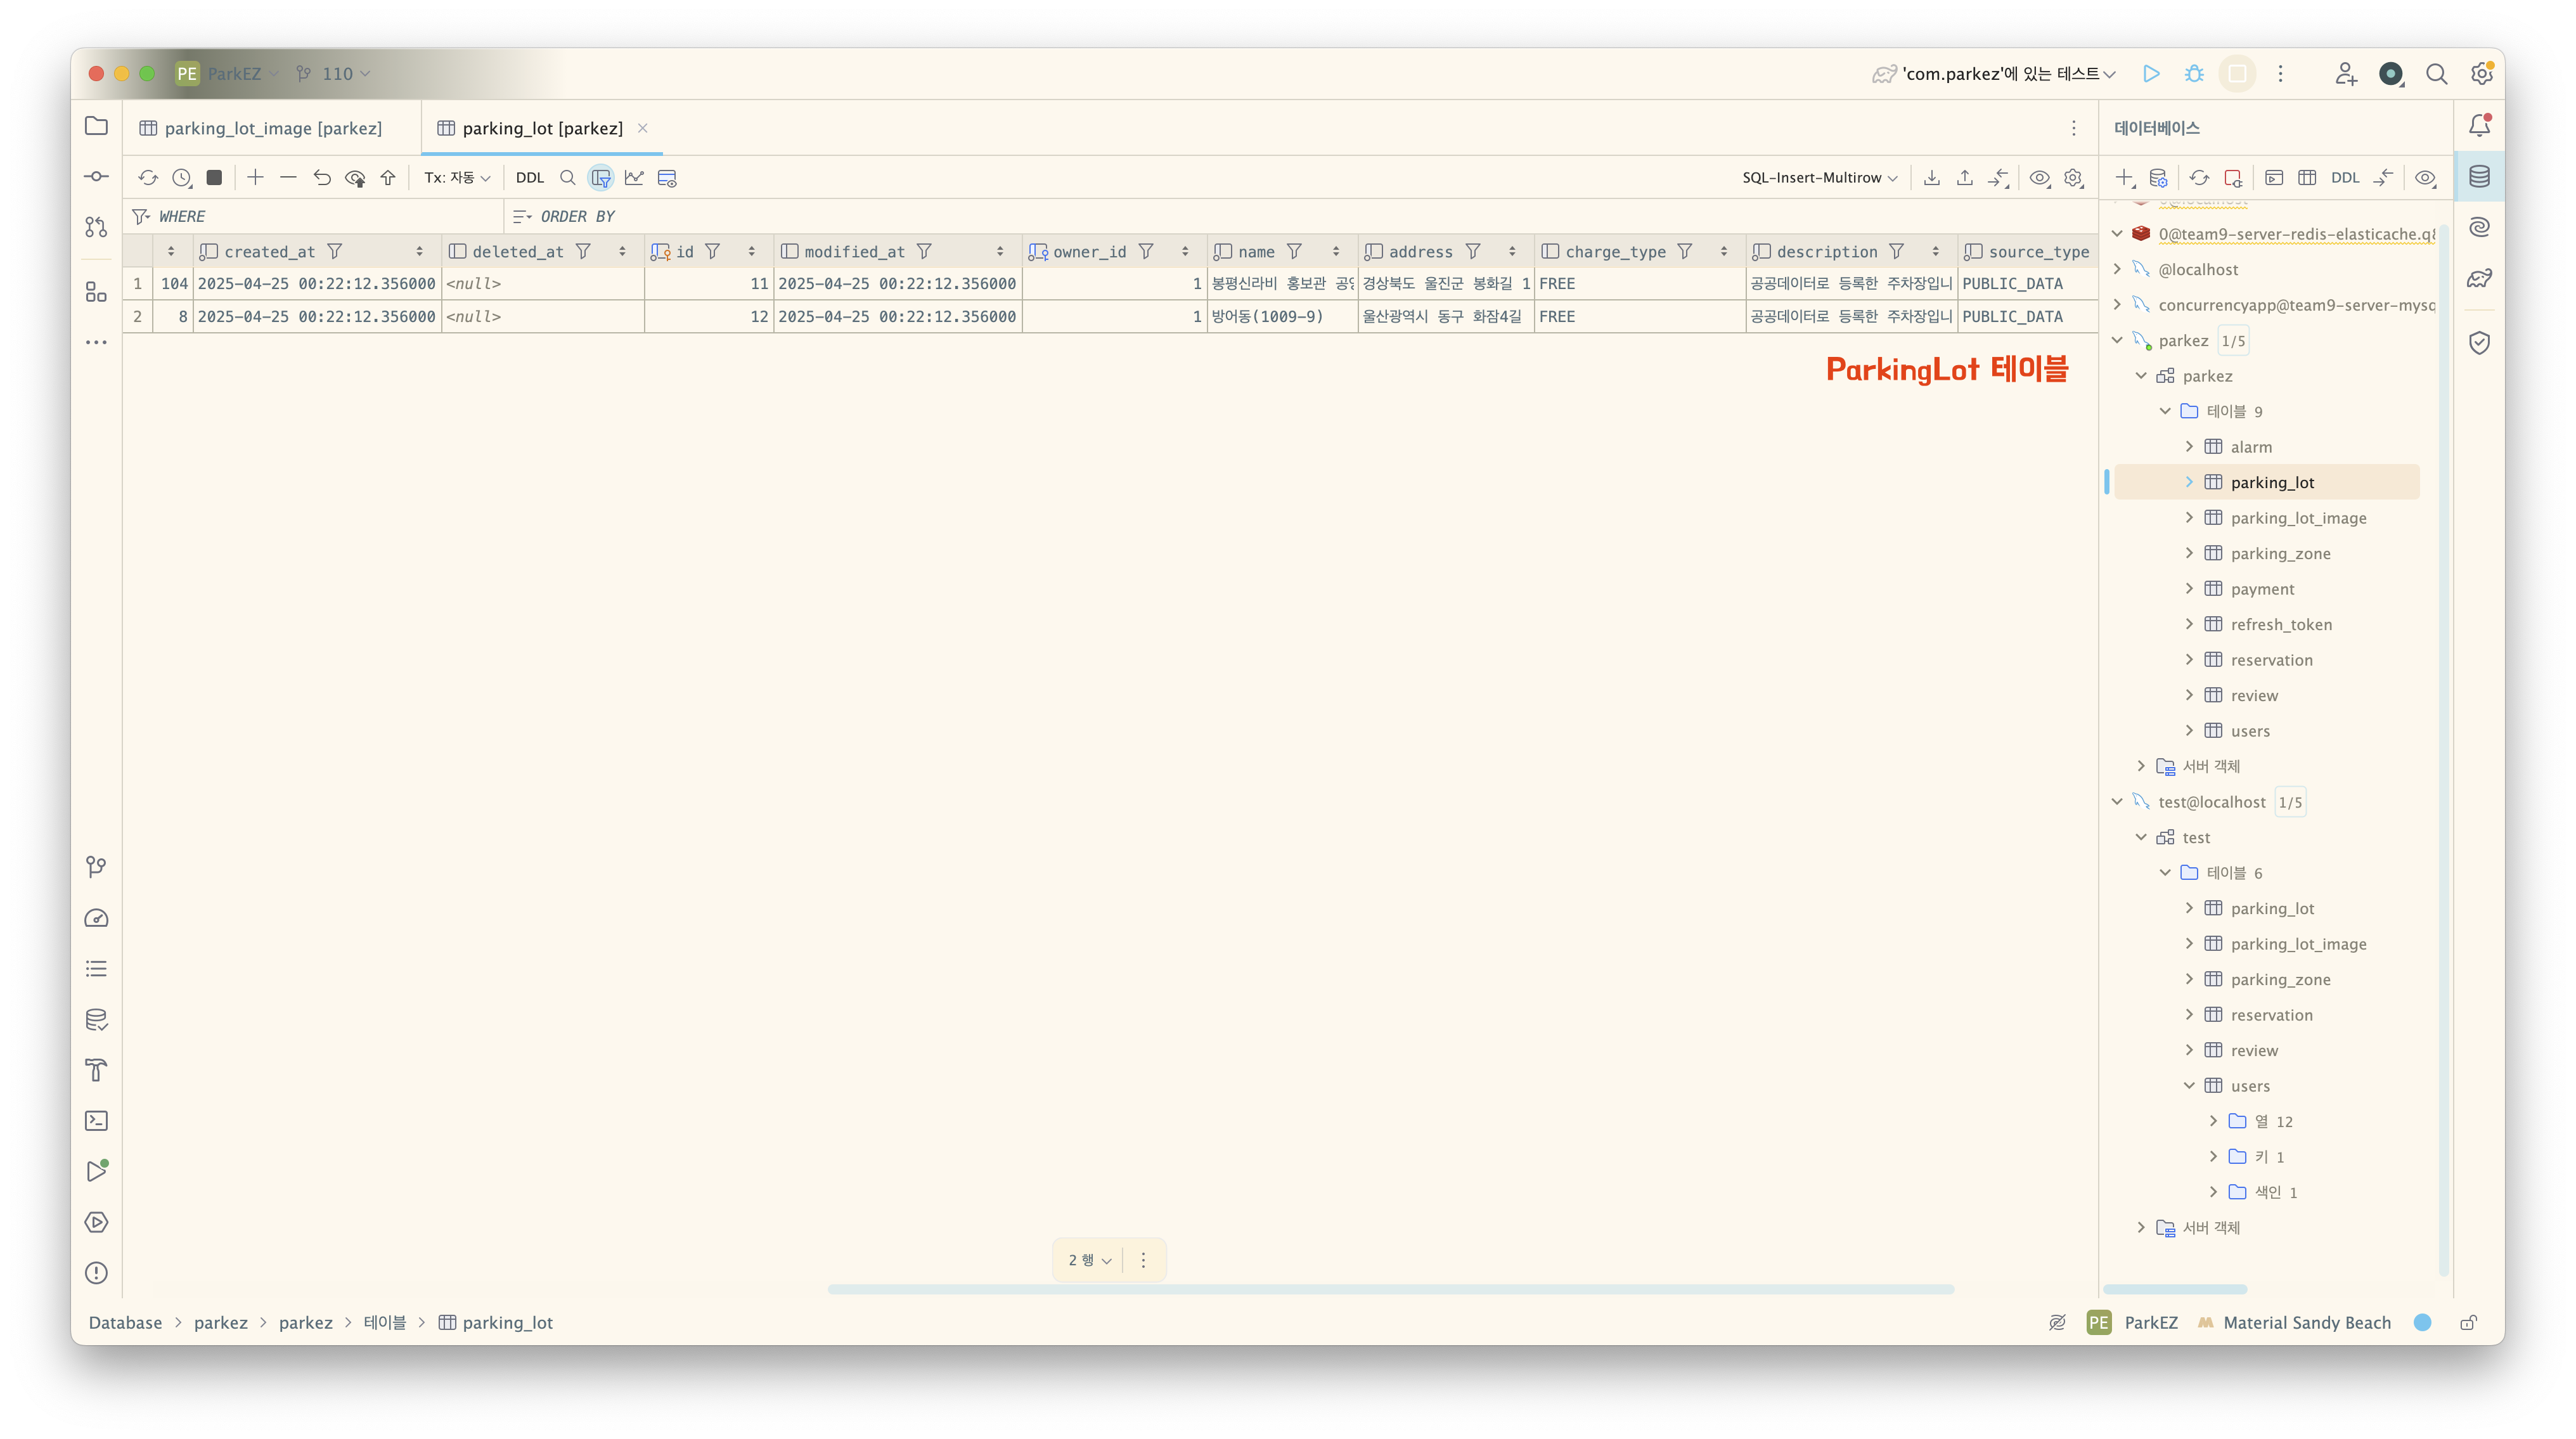The width and height of the screenshot is (2576, 1439).
Task: Open the Terminal tool window icon
Action: 96,1121
